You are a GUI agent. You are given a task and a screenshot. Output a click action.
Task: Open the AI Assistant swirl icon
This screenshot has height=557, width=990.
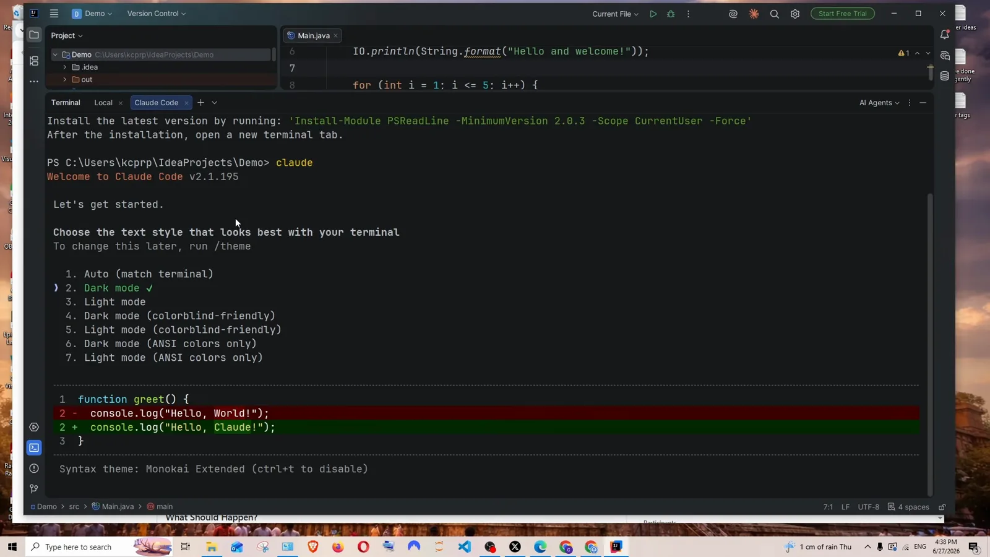(733, 14)
